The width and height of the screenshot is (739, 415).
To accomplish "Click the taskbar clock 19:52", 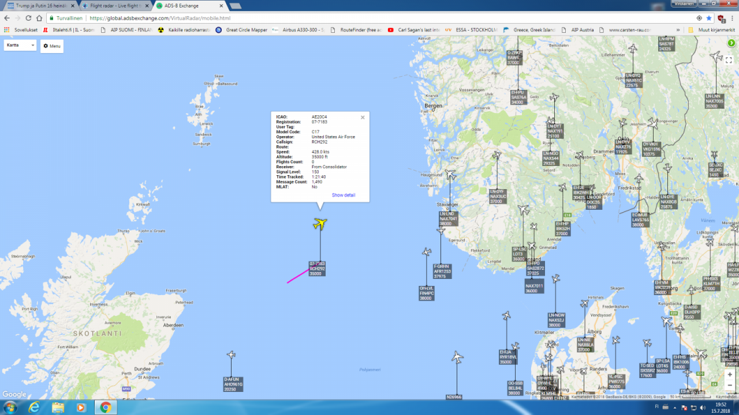I will (x=722, y=403).
